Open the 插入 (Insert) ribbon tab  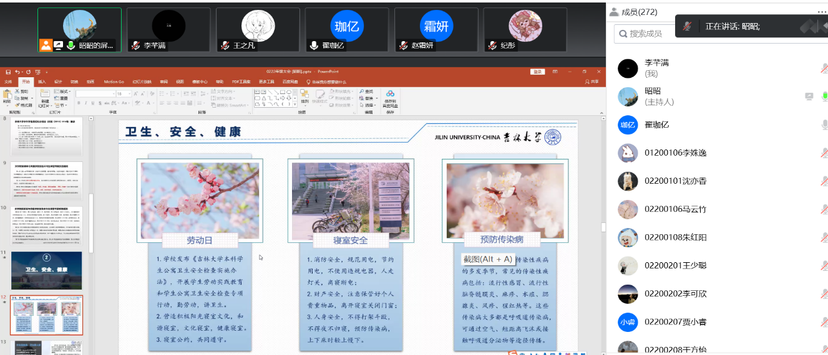tap(42, 82)
